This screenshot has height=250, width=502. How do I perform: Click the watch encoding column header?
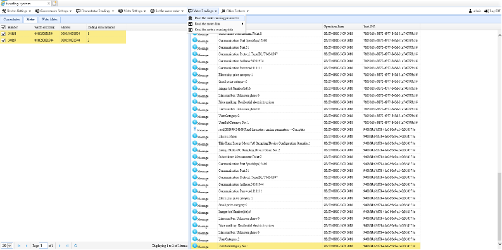click(44, 27)
